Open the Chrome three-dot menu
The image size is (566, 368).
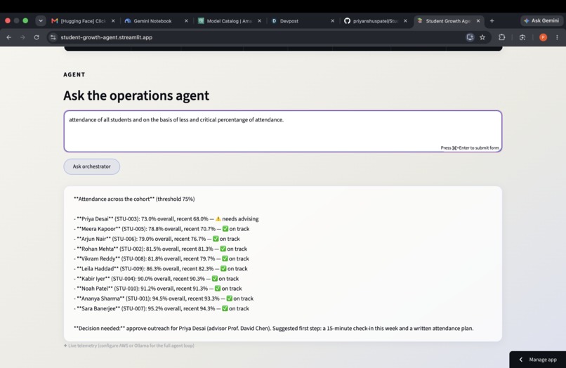tap(557, 37)
